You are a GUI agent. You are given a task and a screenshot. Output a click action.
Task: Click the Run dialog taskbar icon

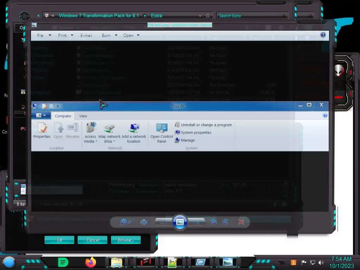200,262
